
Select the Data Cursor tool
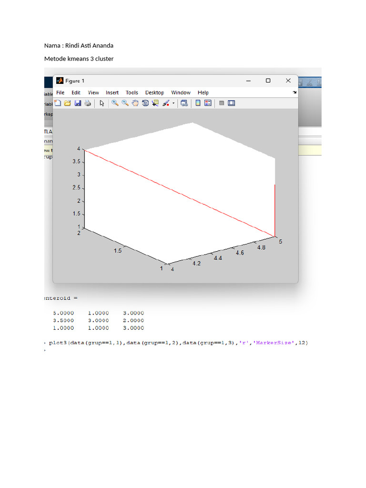[155, 103]
